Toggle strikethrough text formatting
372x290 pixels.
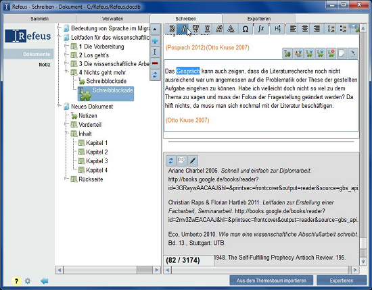click(x=195, y=29)
